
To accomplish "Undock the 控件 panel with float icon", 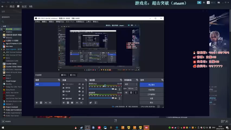I will tap(162, 80).
